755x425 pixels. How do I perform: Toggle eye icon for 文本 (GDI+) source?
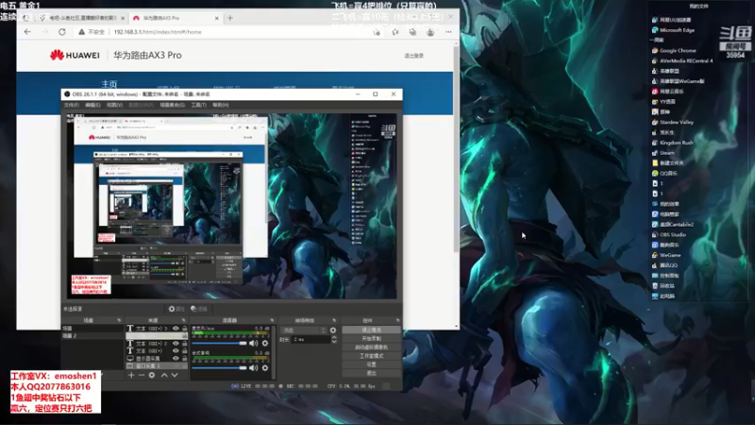(x=176, y=350)
